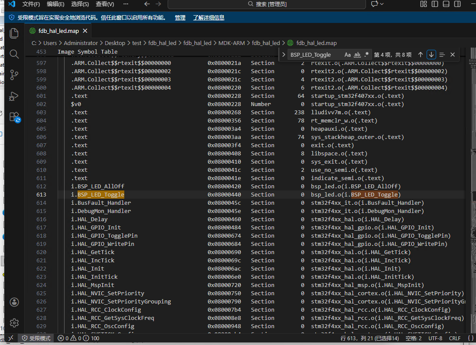Go back using the title bar arrow
The width and height of the screenshot is (476, 345).
tap(147, 4)
